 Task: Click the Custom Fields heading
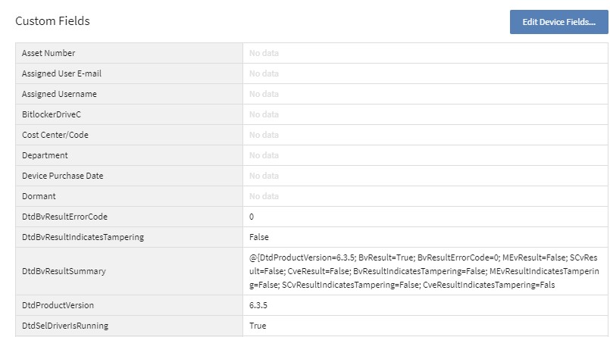coord(52,21)
